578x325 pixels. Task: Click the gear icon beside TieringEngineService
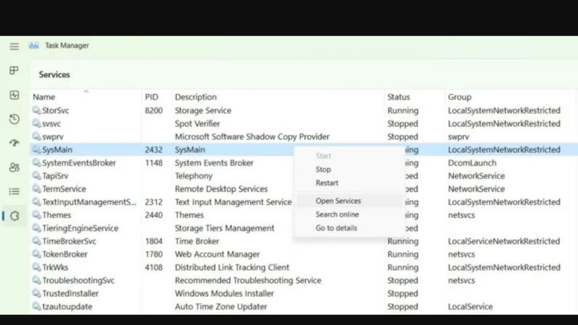click(37, 227)
